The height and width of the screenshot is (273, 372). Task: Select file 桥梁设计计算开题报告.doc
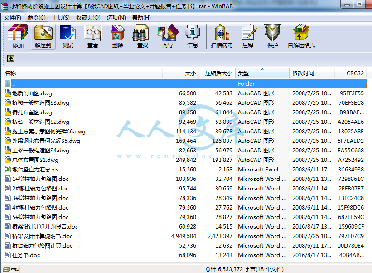[x=45, y=226]
